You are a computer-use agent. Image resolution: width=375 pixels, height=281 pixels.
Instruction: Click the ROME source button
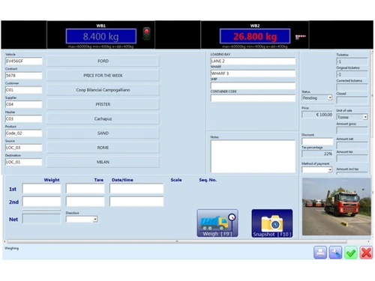point(103,148)
